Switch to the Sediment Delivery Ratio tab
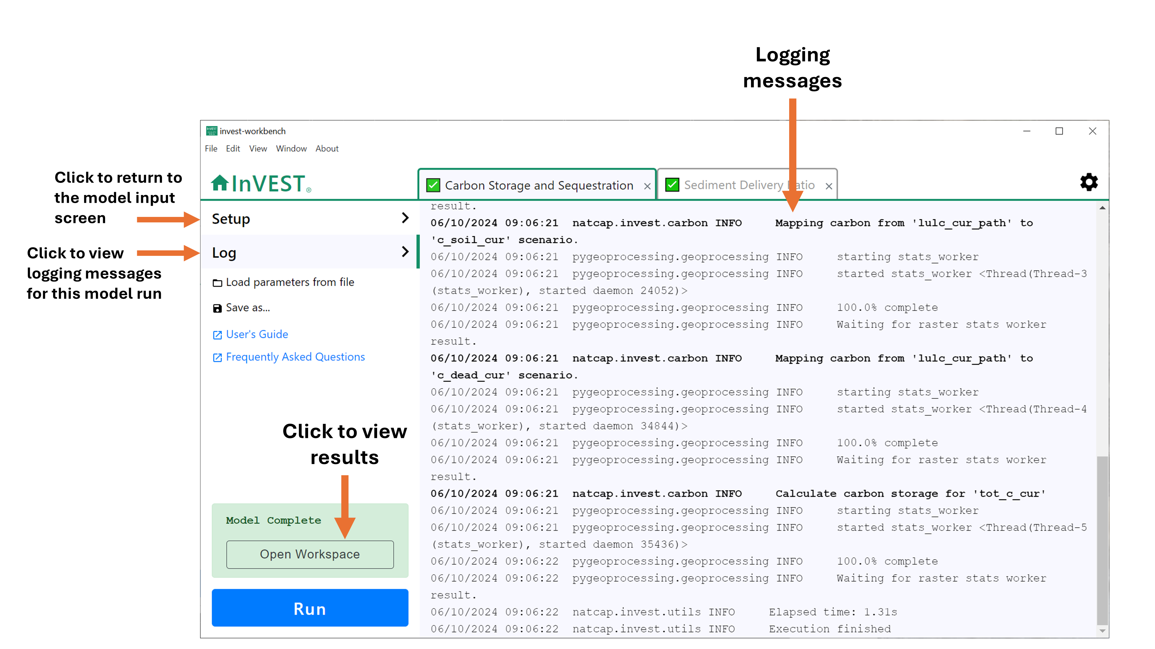Viewport: 1155px width, 649px height. click(748, 185)
